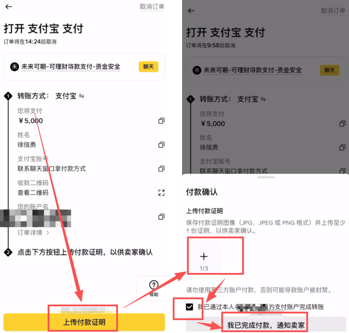Click the 付款确认 sheet drag handle

[266, 177]
